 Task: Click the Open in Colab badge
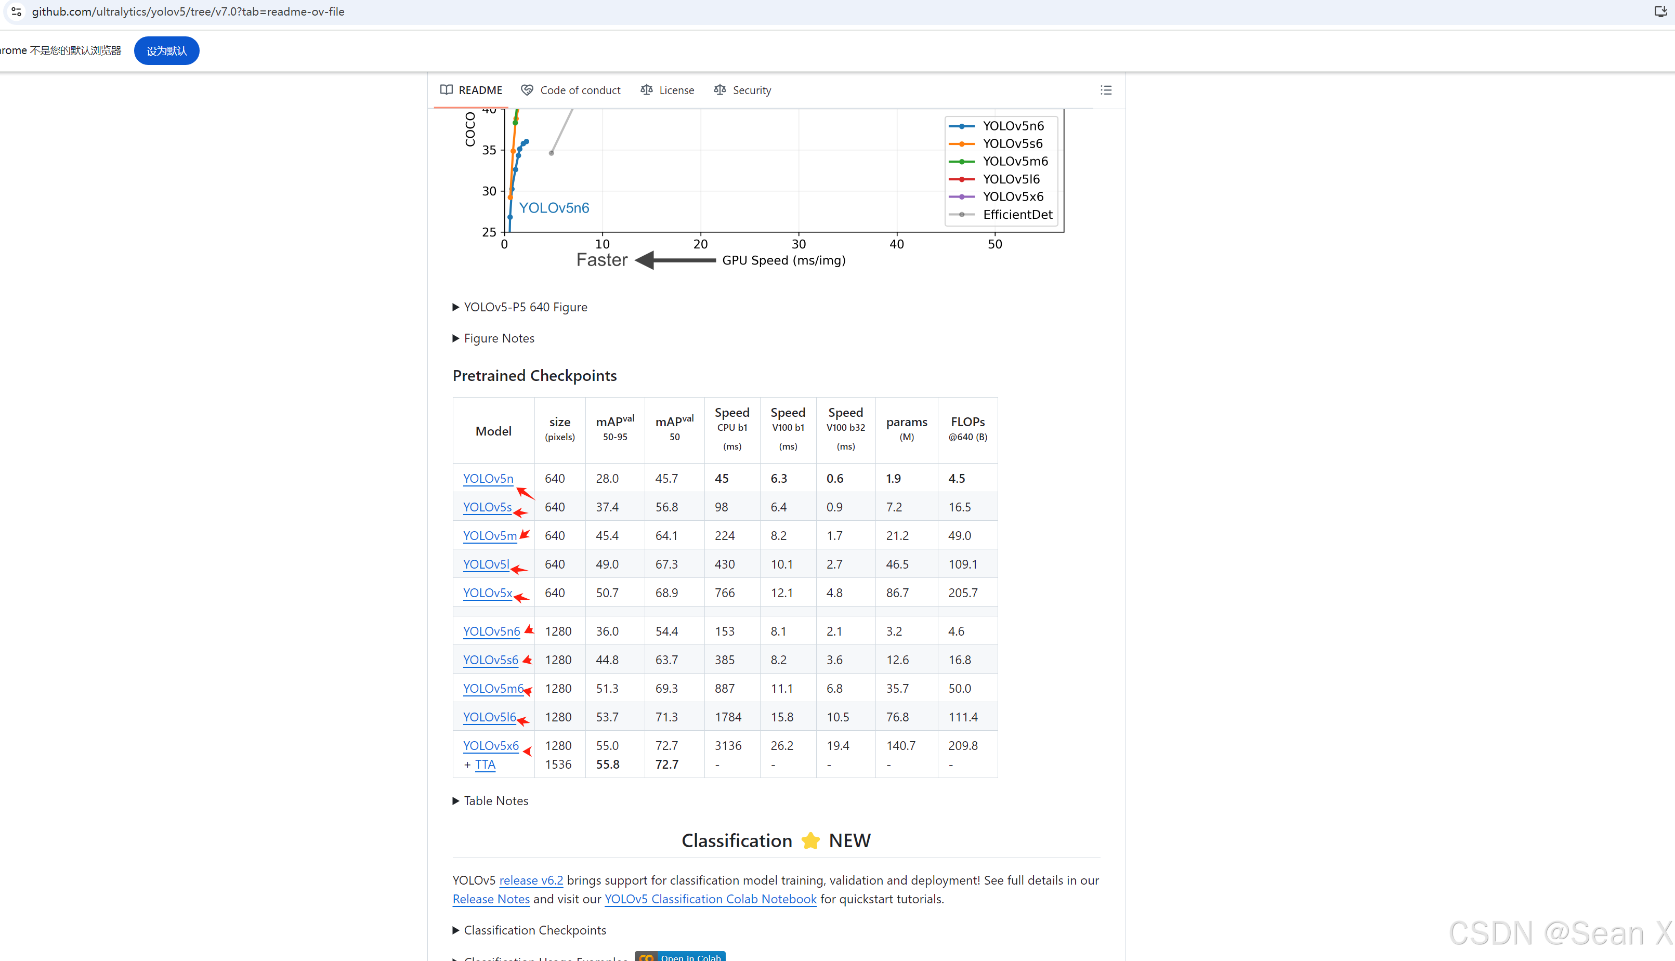point(681,956)
